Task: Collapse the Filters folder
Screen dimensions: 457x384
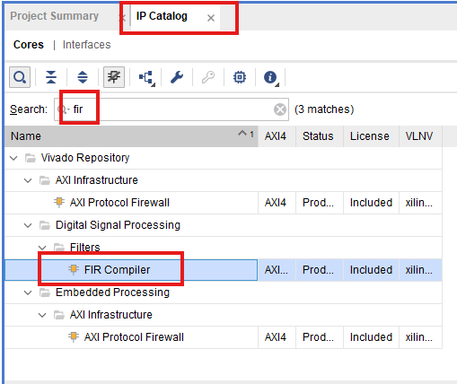Action: point(42,248)
